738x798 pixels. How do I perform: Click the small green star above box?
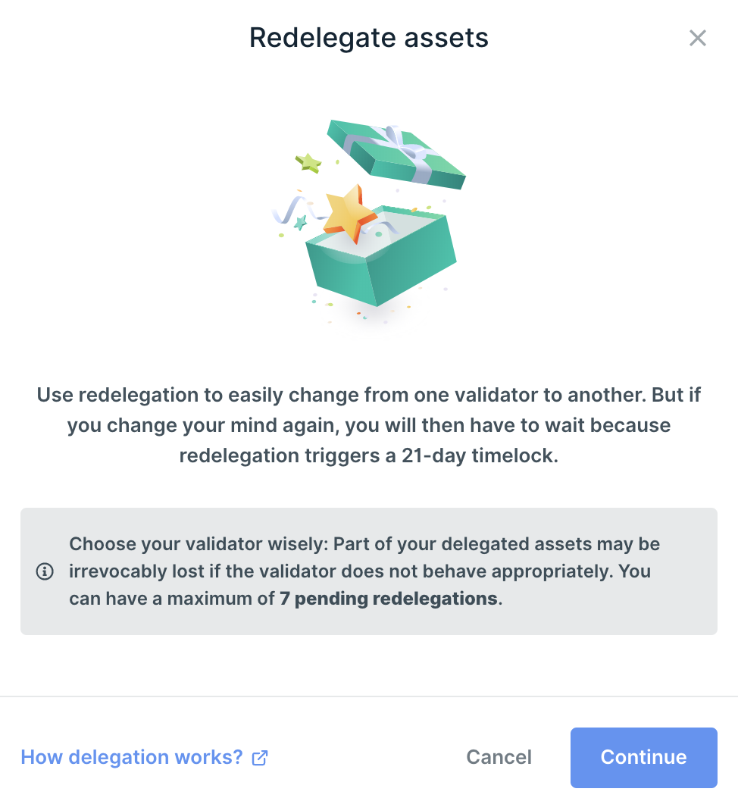(308, 162)
